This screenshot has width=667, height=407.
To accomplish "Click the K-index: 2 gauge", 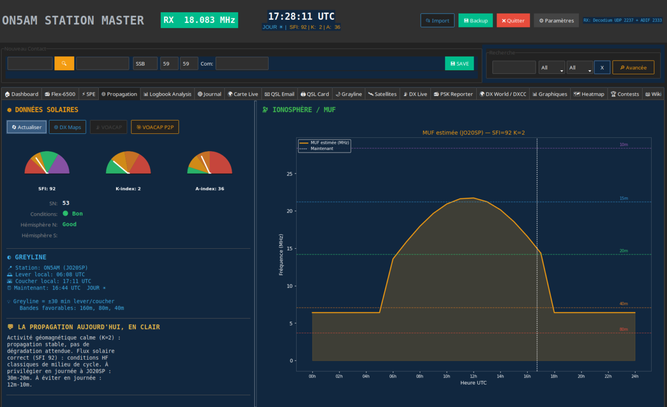I will (128, 163).
